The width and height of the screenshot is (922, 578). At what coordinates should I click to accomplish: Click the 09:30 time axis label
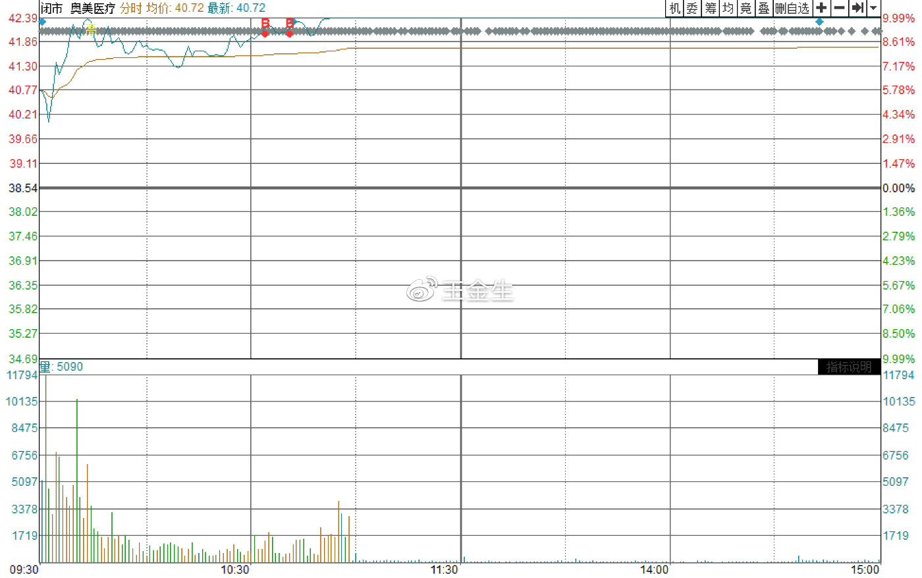[x=24, y=569]
